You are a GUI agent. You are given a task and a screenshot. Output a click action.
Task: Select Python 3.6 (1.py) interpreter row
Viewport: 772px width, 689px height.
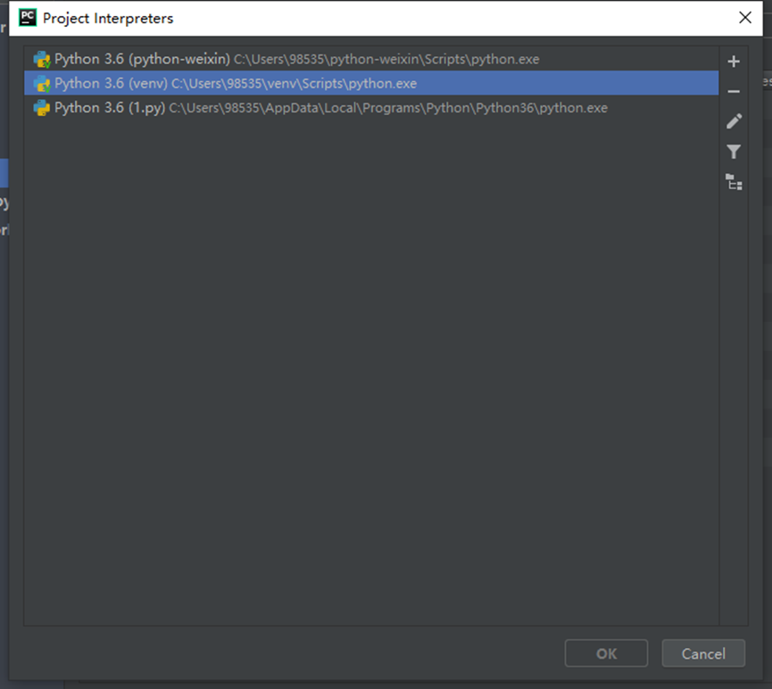pos(371,108)
